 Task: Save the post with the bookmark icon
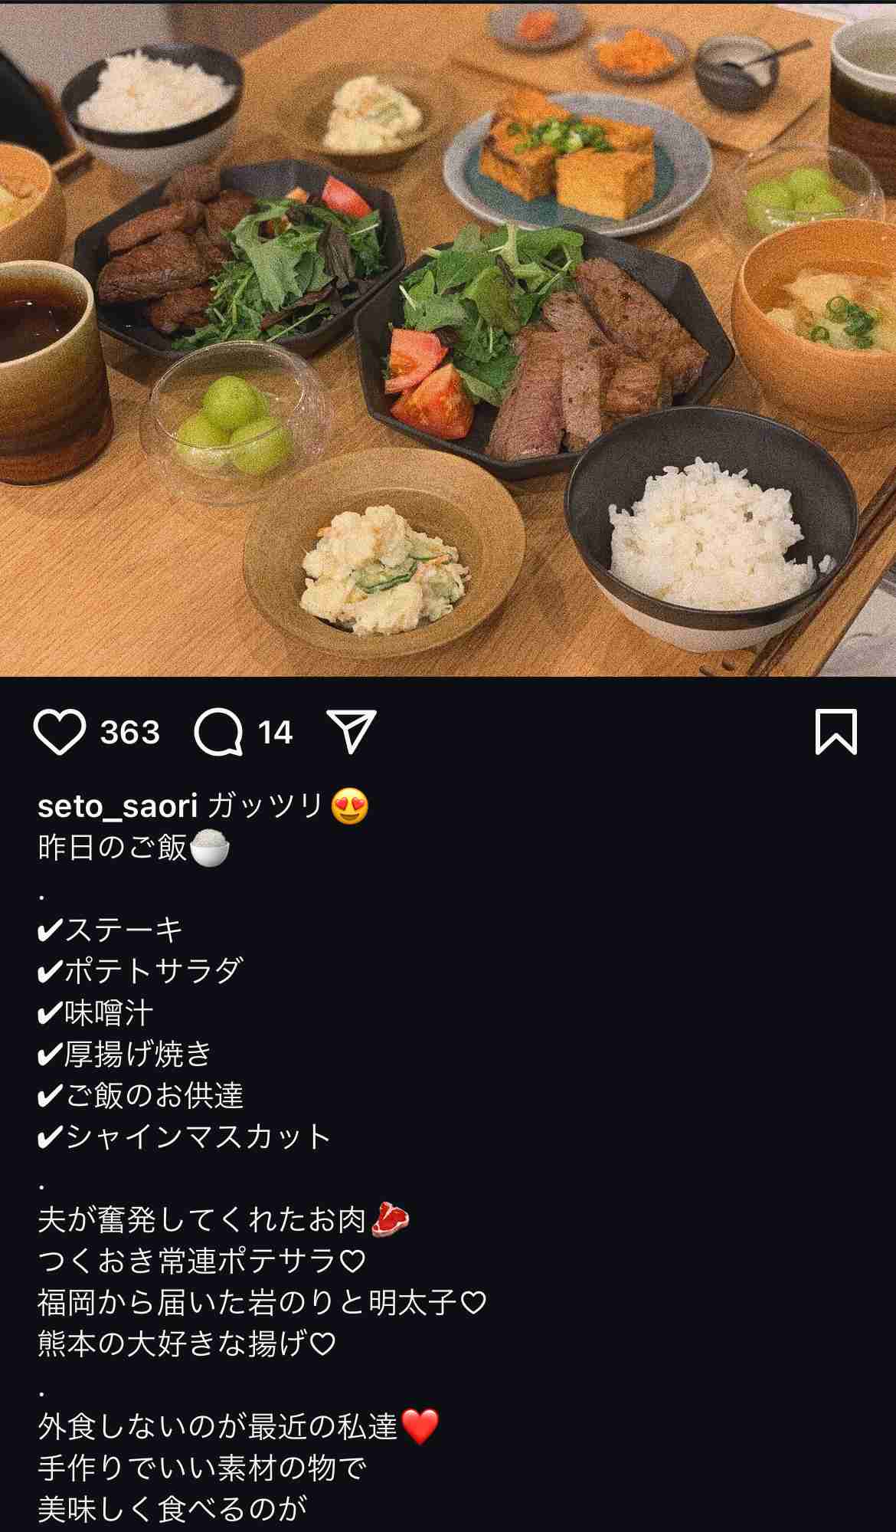[x=836, y=732]
